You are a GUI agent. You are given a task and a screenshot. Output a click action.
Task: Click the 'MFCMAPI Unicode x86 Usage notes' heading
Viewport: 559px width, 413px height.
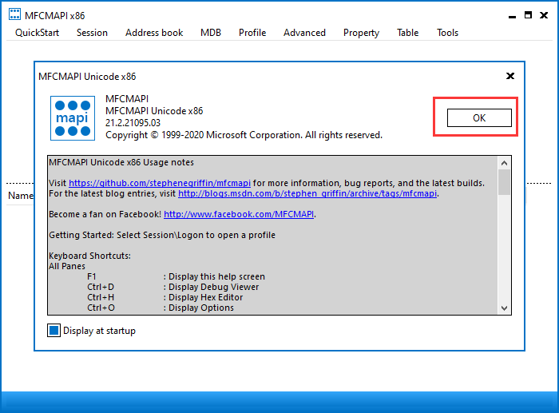[121, 162]
